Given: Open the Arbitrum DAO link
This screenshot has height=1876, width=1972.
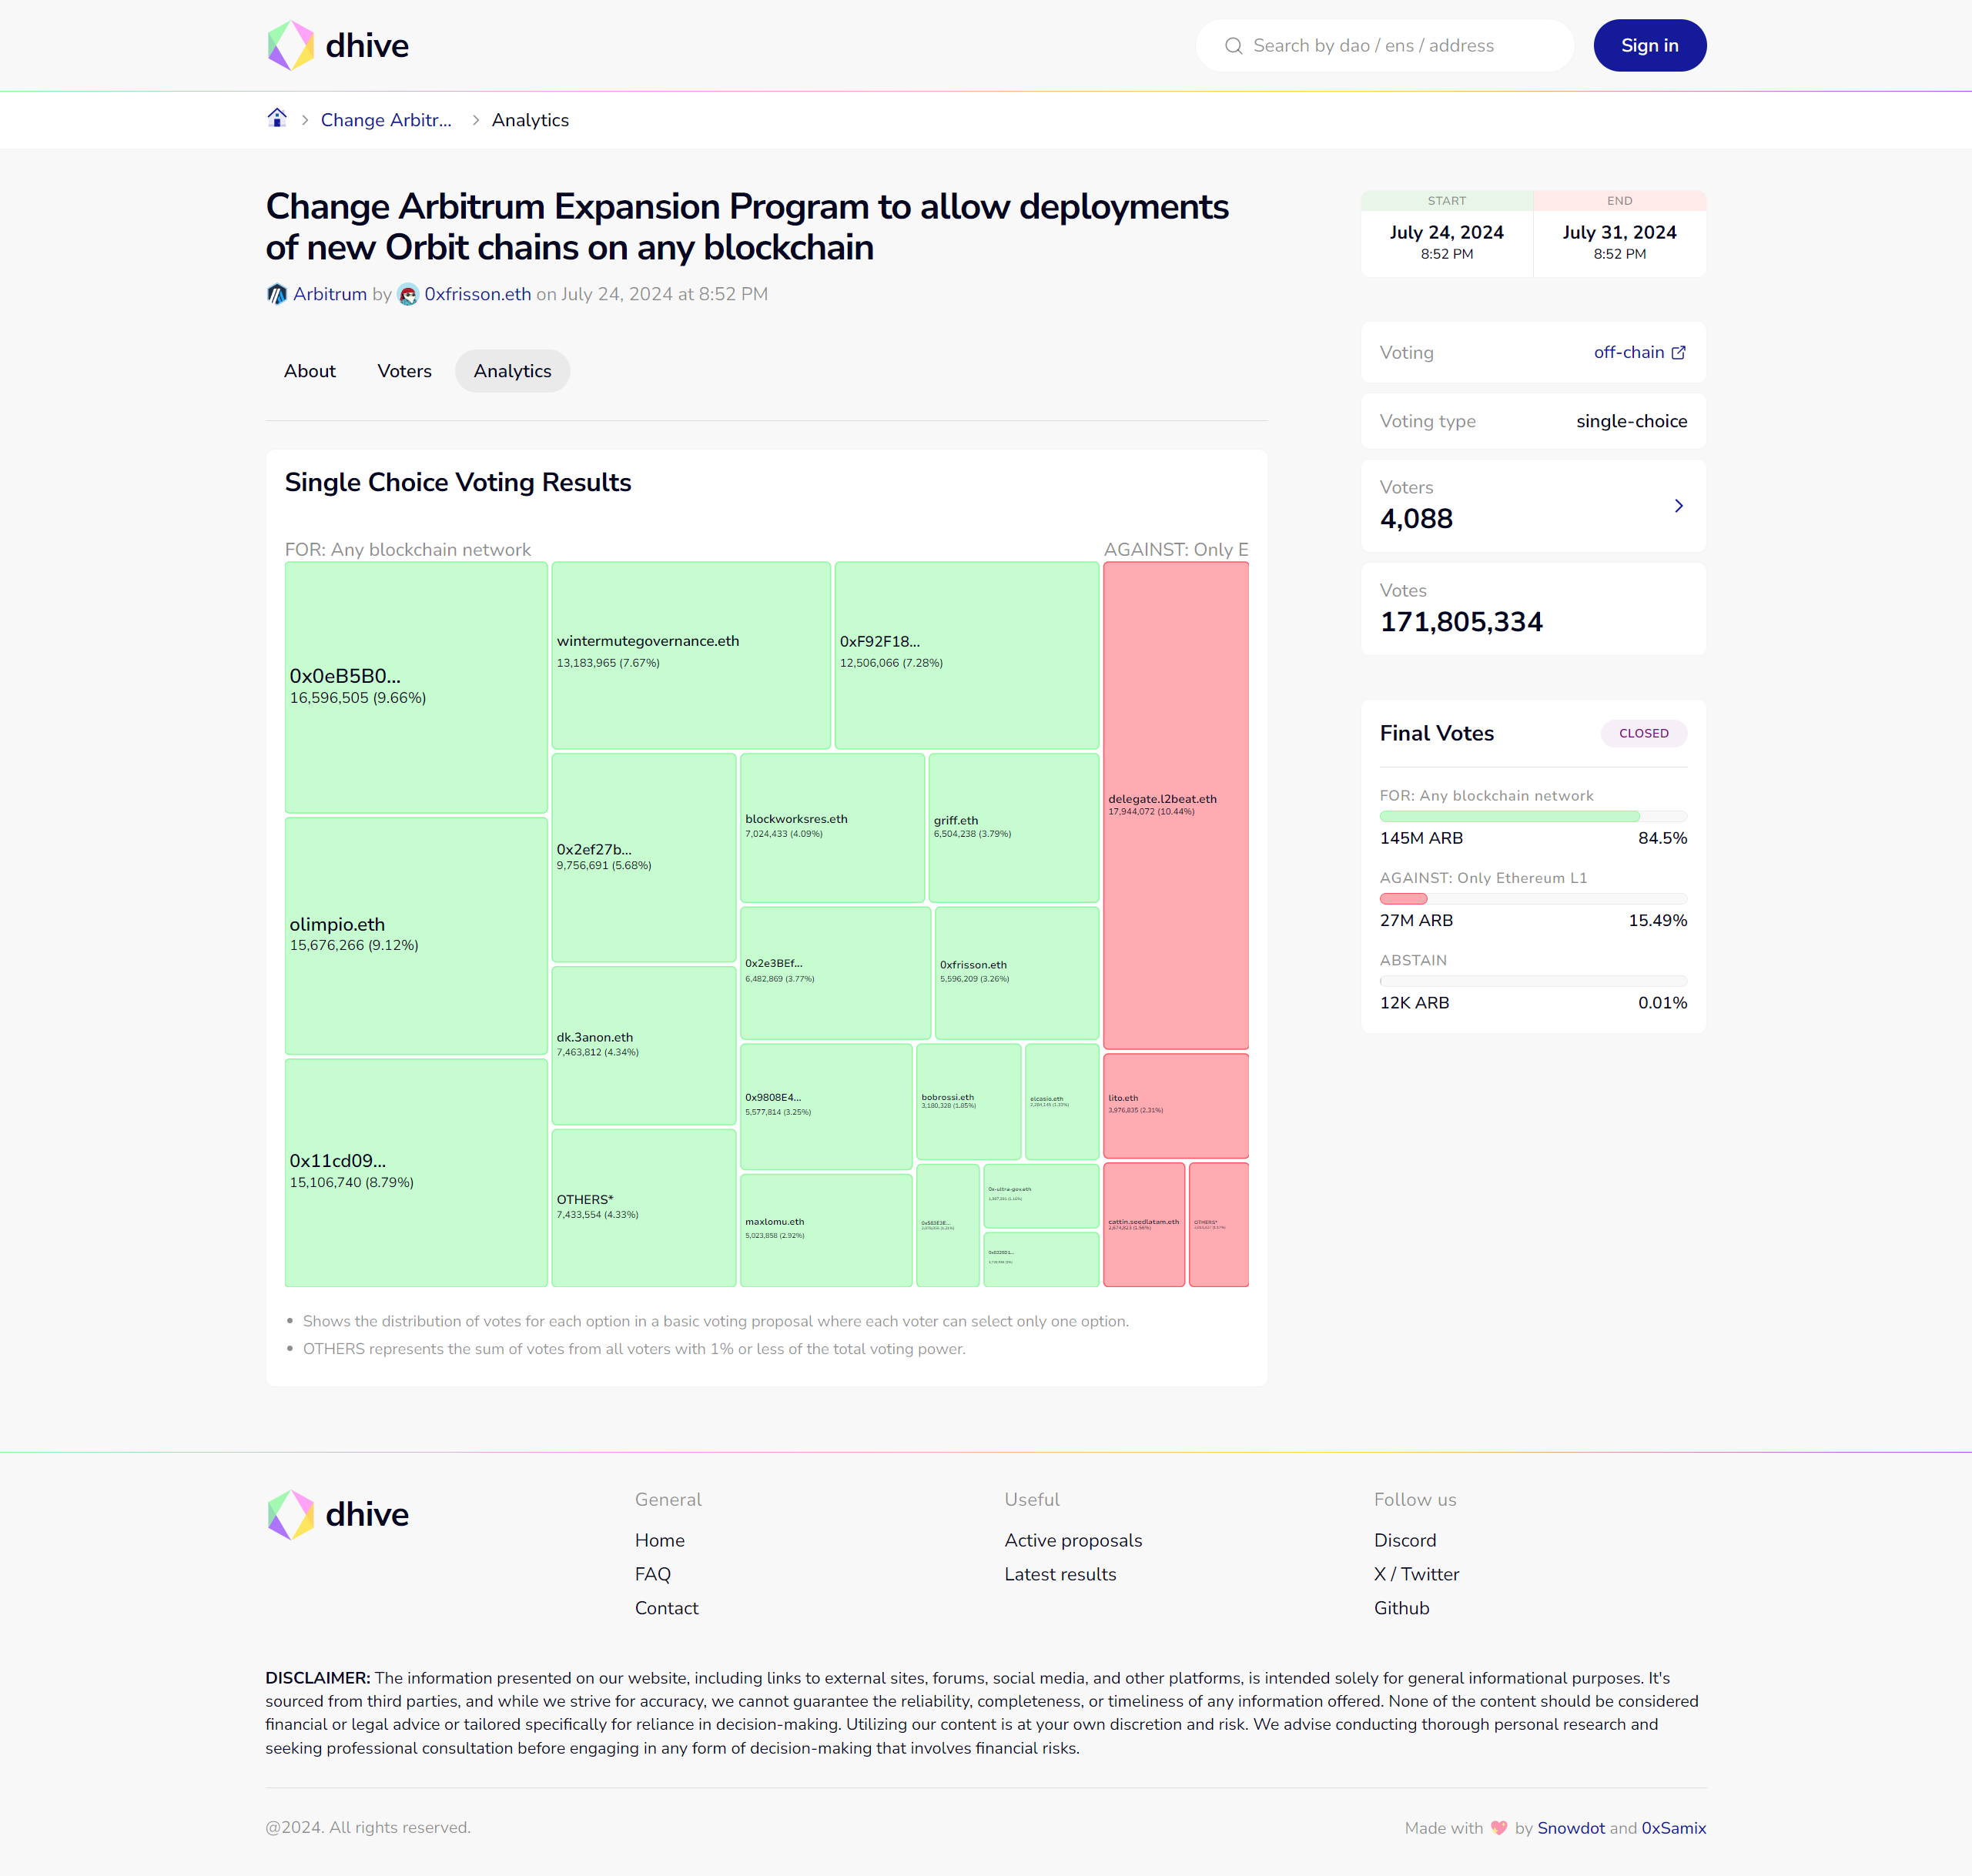Looking at the screenshot, I should tap(330, 294).
